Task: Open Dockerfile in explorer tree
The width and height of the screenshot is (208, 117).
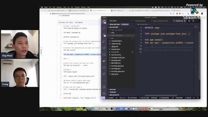Action: [121, 52]
